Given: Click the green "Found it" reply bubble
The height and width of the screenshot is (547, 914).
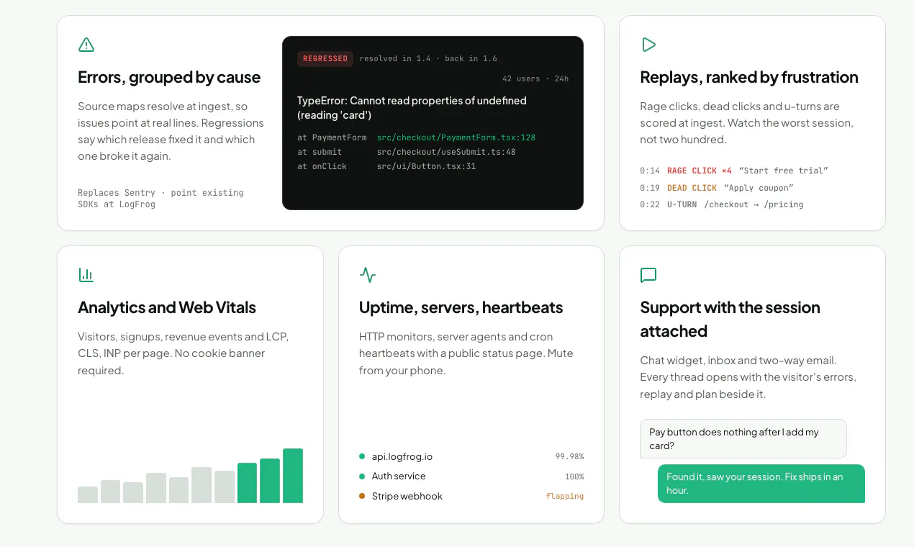Looking at the screenshot, I should point(761,484).
